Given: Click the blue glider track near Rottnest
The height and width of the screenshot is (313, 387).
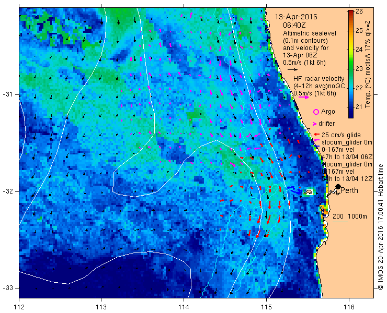Looking at the screenshot, I should (x=295, y=190).
